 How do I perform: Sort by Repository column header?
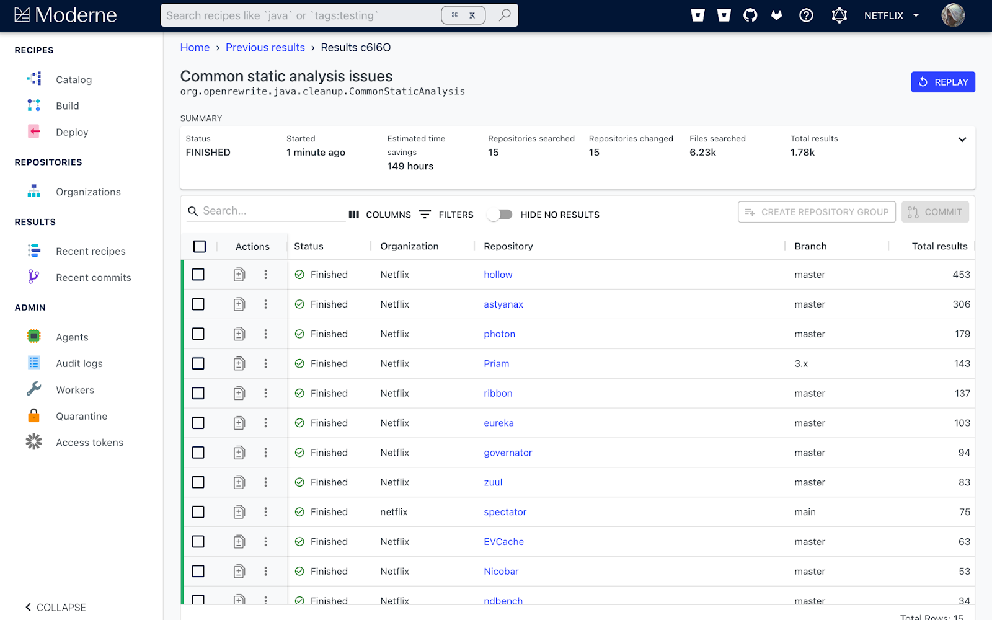(x=508, y=246)
